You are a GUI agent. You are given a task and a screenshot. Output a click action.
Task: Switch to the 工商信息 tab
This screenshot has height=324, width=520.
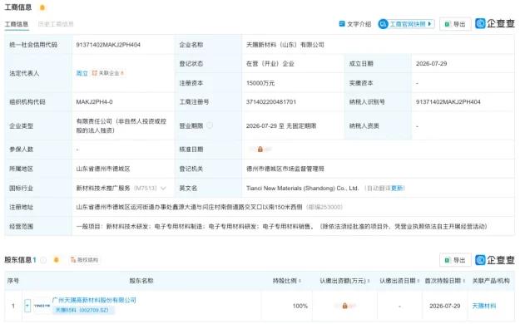pyautogui.click(x=17, y=24)
